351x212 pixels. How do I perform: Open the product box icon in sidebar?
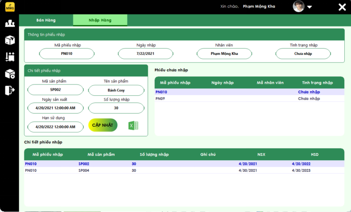point(10,40)
